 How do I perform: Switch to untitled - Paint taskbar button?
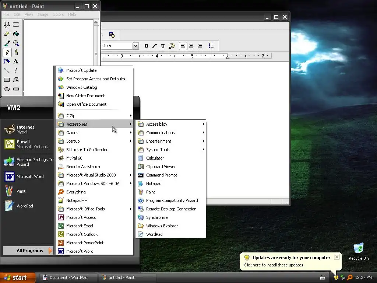[127, 277]
